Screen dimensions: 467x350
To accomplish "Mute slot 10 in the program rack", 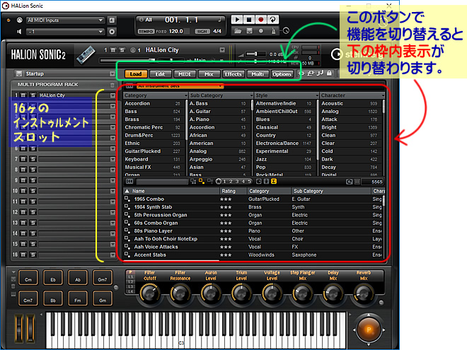I will 23,191.
